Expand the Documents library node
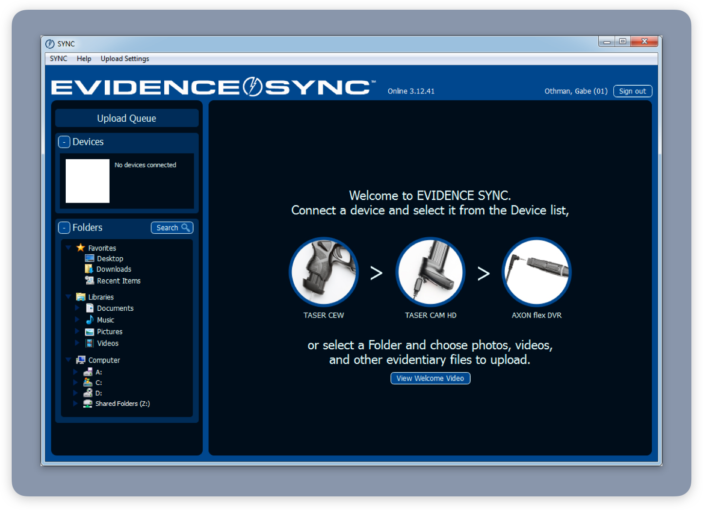703x510 pixels. (77, 308)
